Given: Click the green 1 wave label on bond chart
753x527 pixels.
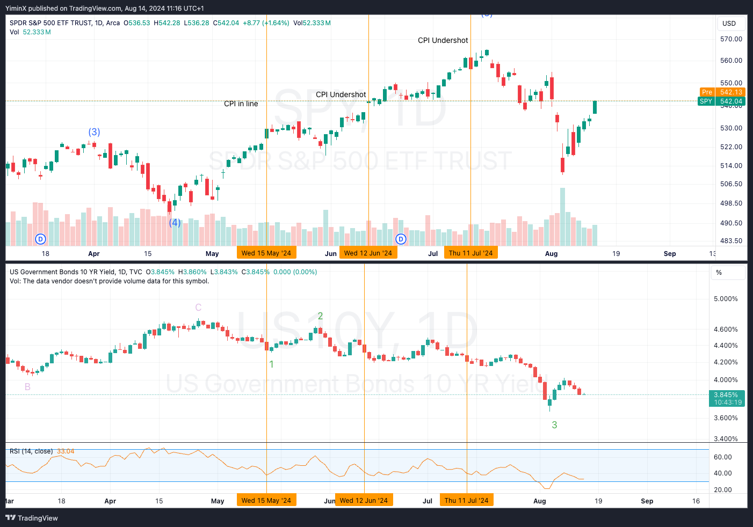Looking at the screenshot, I should click(x=272, y=364).
